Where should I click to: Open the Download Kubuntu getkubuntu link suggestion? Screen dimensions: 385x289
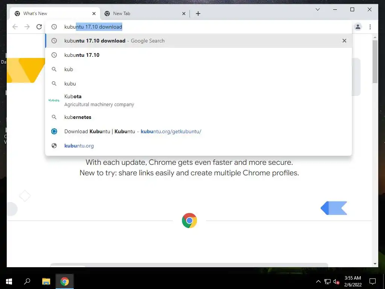tap(199, 131)
